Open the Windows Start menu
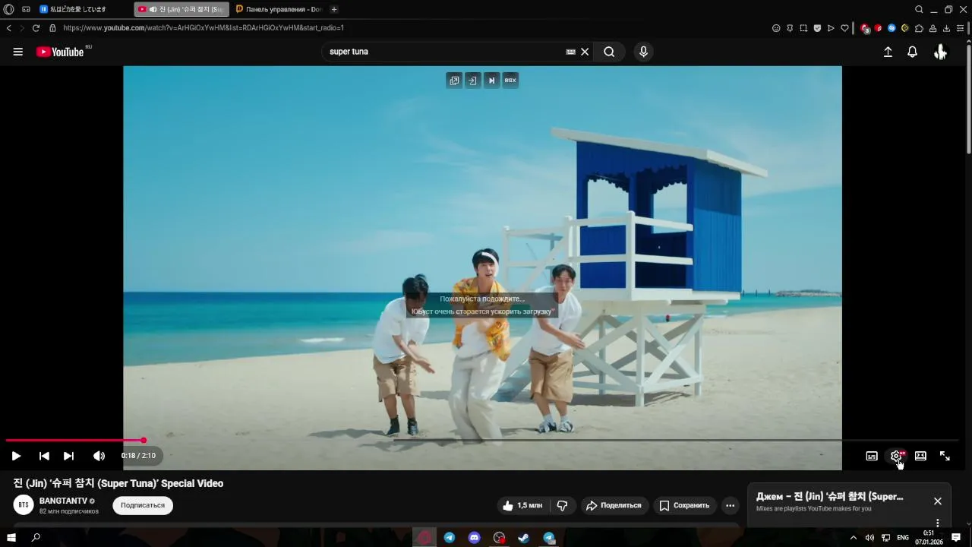The width and height of the screenshot is (972, 547). [11, 537]
